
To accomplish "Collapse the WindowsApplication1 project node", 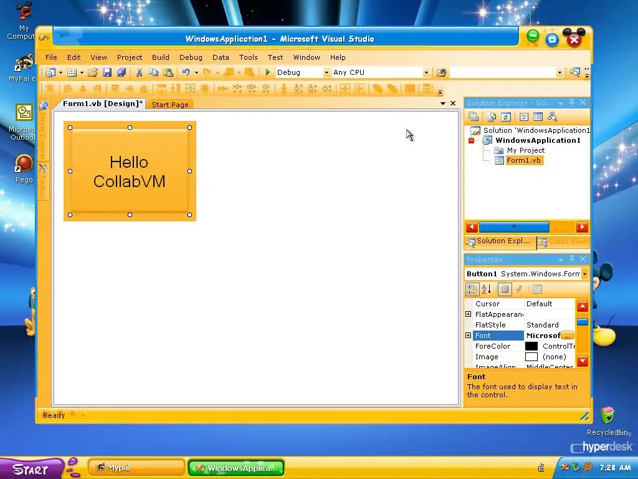I will [471, 140].
